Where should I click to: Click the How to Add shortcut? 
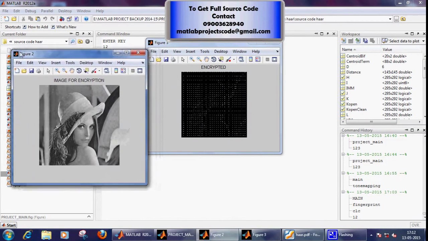pyautogui.click(x=35, y=27)
